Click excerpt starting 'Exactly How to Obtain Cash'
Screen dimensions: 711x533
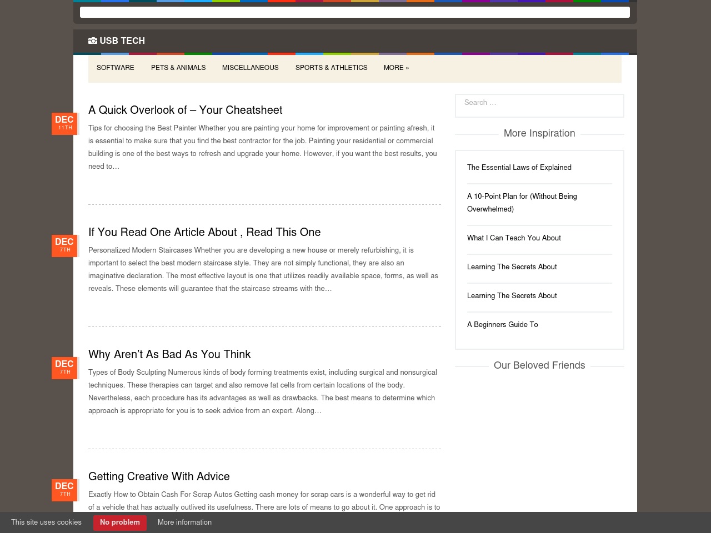tap(264, 501)
